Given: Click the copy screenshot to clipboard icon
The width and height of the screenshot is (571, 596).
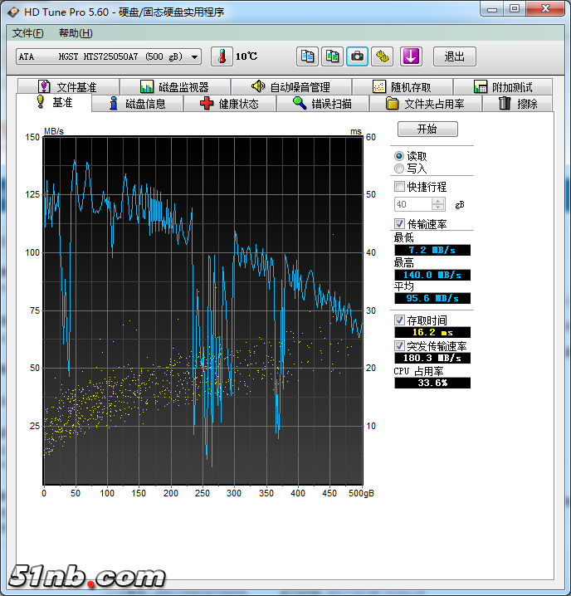Looking at the screenshot, I should (332, 56).
